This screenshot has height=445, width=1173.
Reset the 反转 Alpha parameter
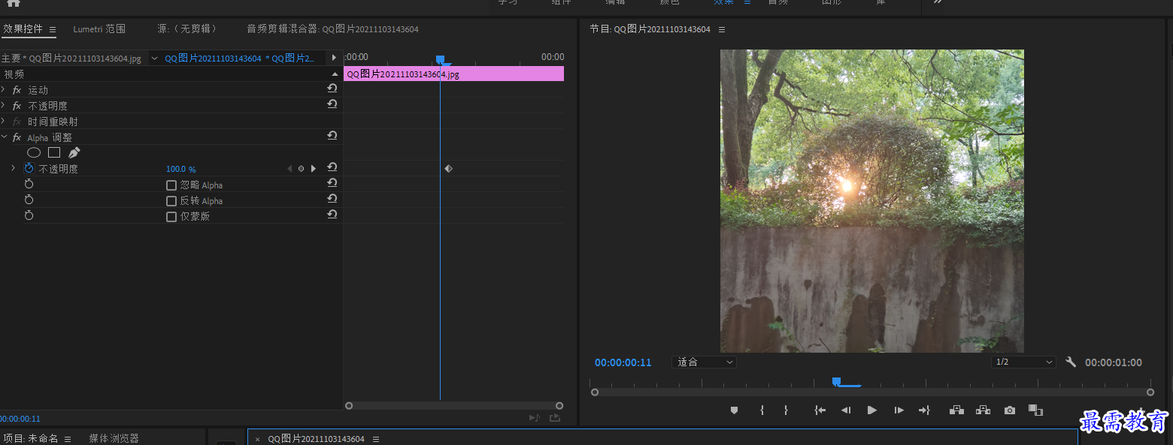pos(332,199)
